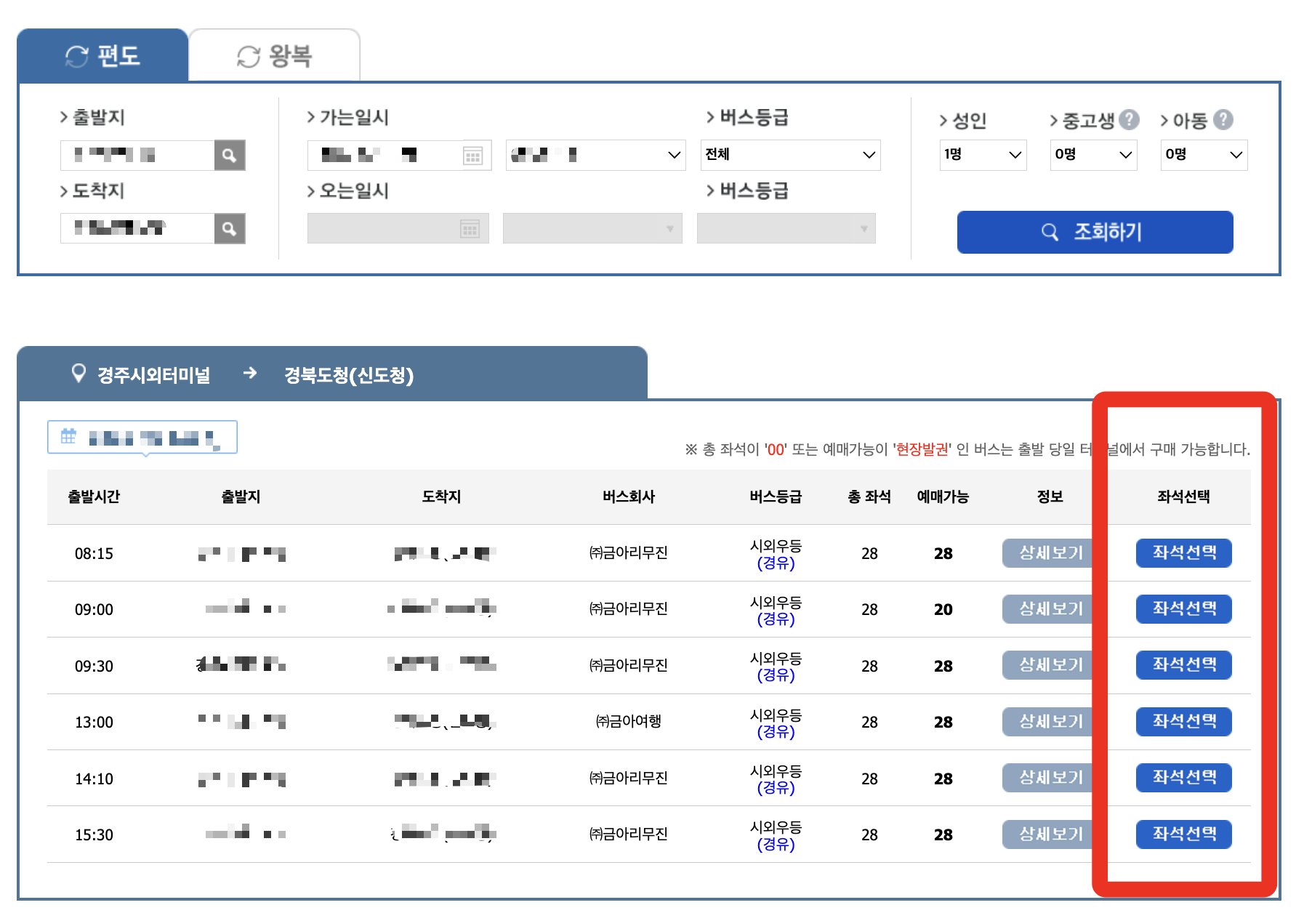This screenshot has width=1296, height=921.
Task: Open the calendar icon beside 가는일시 date field
Action: 473,154
